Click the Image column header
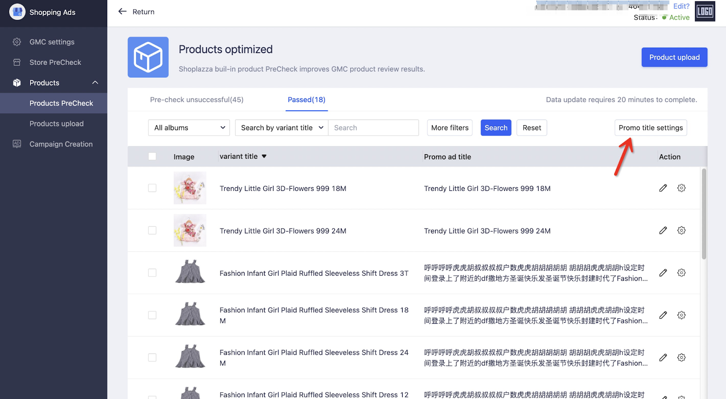Viewport: 726px width, 399px height. (184, 157)
